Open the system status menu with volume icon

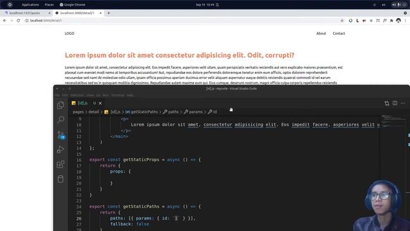click(398, 4)
